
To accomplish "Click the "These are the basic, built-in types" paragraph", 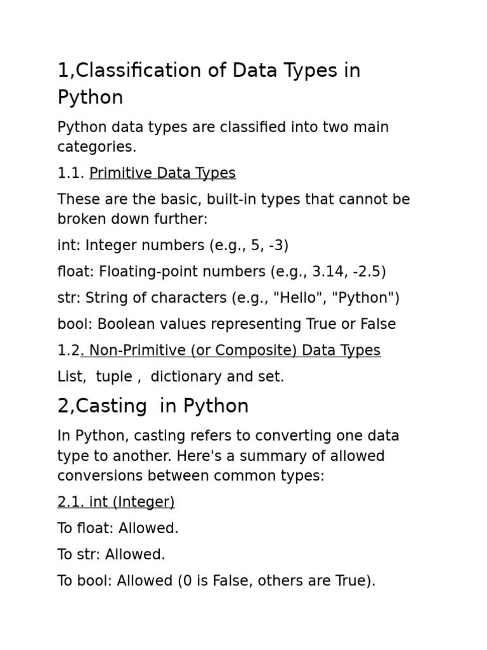I will point(233,209).
